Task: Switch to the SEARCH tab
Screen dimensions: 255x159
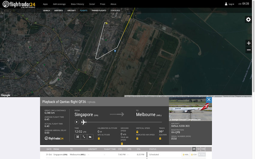Action: click(46, 10)
